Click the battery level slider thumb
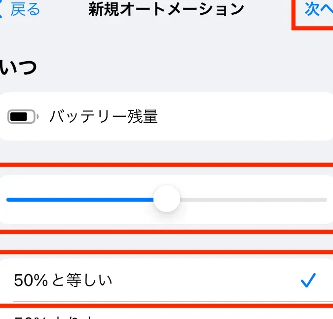The height and width of the screenshot is (319, 333). click(x=167, y=199)
